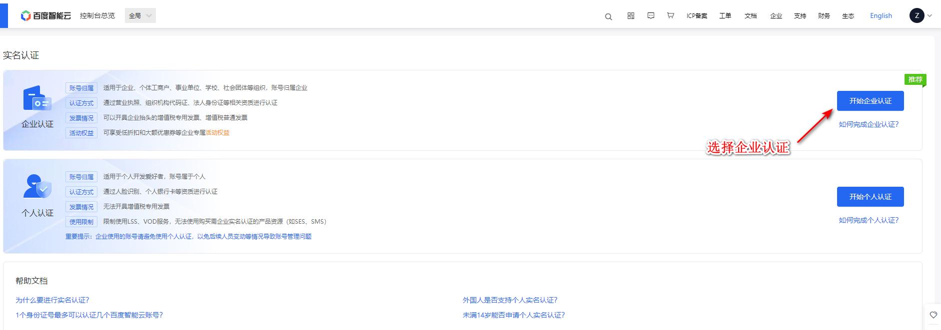Go to 控制台总览
Screen dimensions: 941x330
[x=97, y=16]
